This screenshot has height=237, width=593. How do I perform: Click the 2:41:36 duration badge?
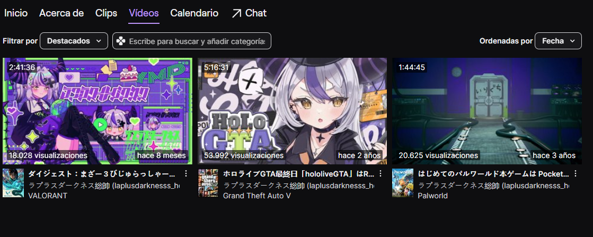[x=22, y=67]
